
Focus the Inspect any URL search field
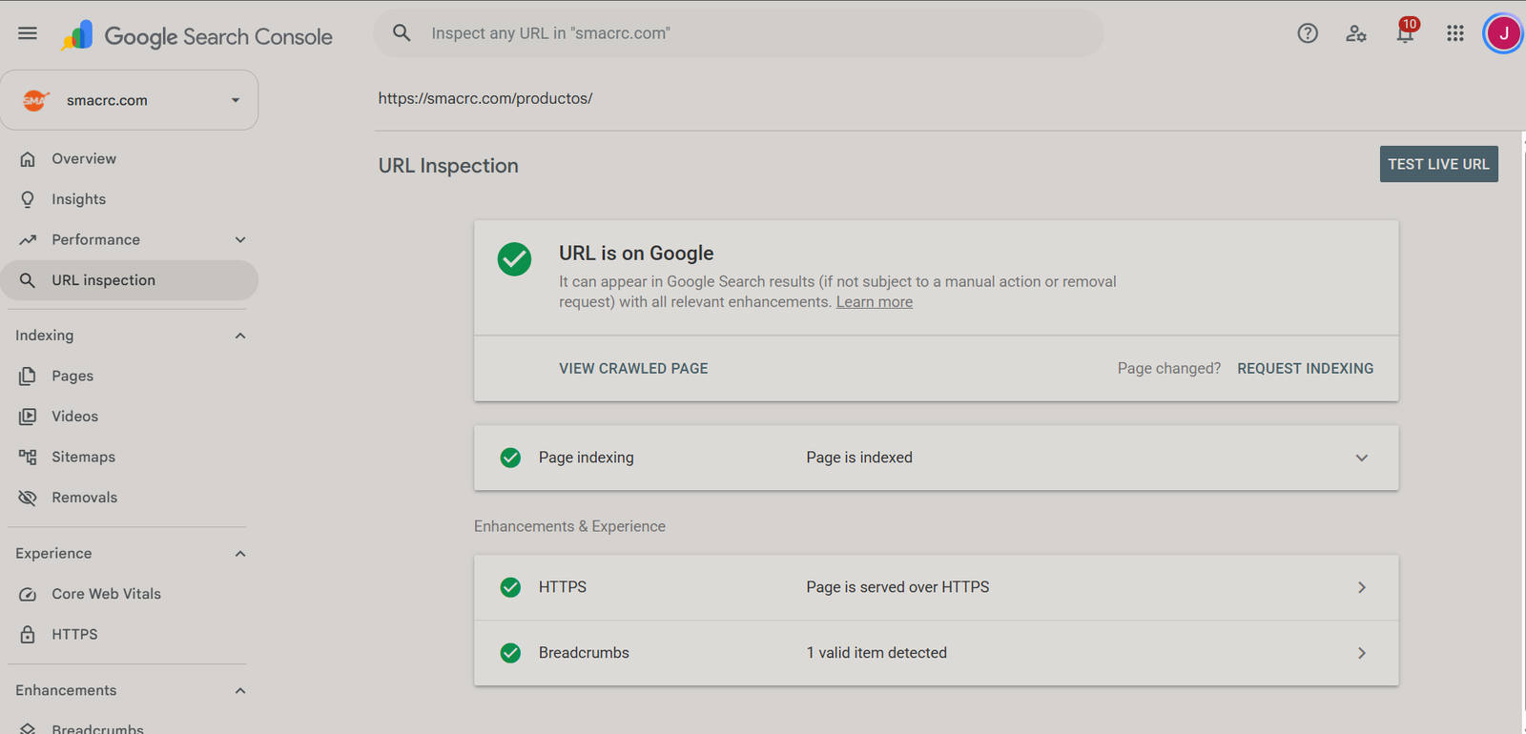[x=739, y=33]
